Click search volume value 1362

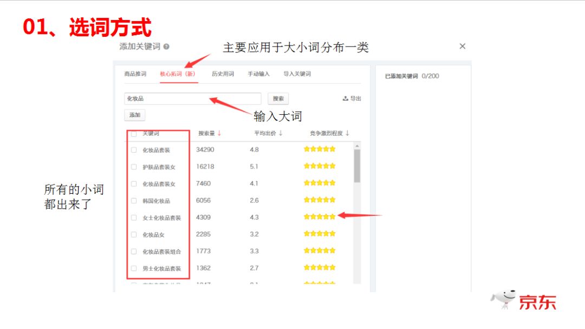[203, 268]
